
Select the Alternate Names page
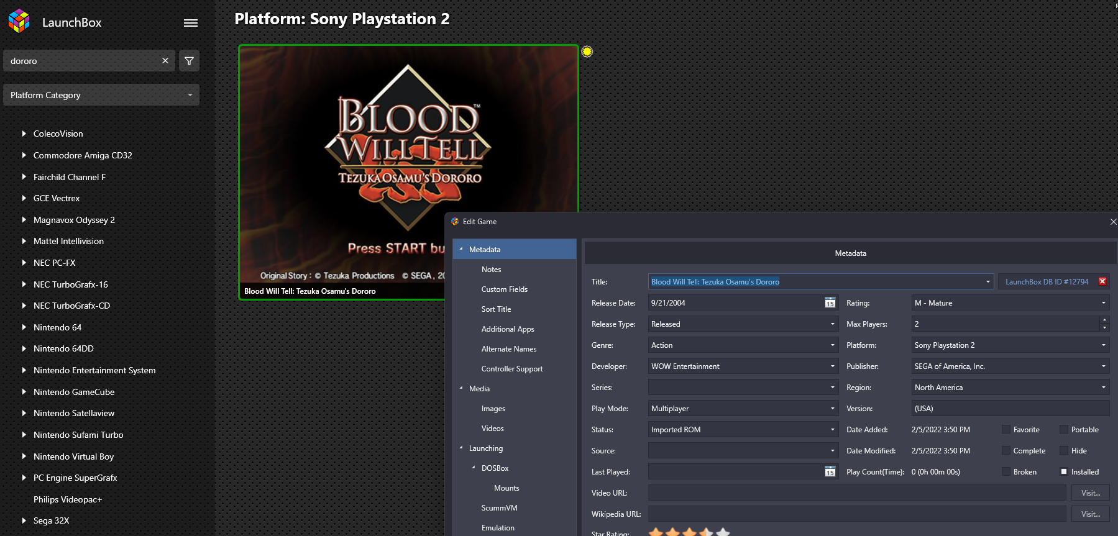pyautogui.click(x=509, y=349)
